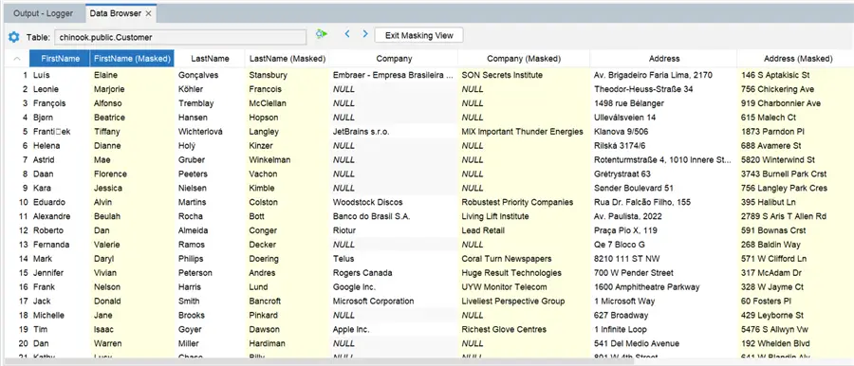Click the Address column header

(x=664, y=59)
